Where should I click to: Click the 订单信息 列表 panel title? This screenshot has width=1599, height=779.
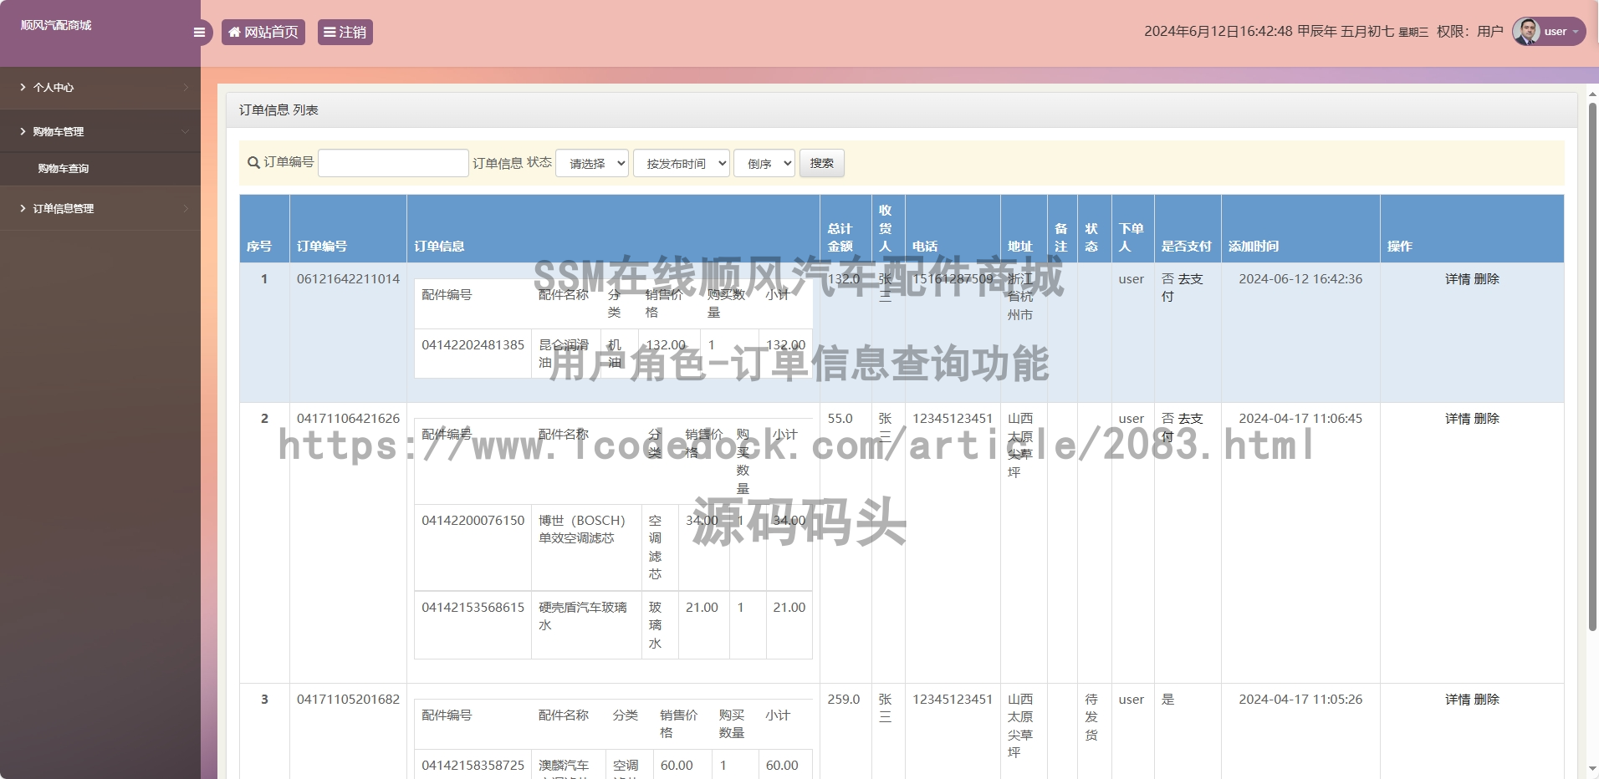(x=278, y=110)
